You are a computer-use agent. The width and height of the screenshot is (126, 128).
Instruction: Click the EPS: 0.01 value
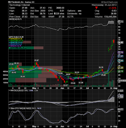56,11
